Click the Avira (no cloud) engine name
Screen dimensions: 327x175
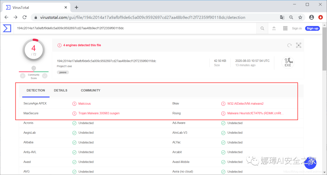coord(183,171)
